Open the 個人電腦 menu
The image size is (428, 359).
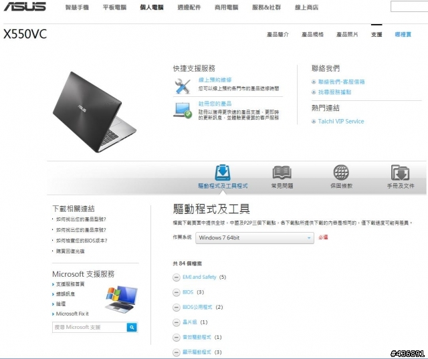[152, 7]
